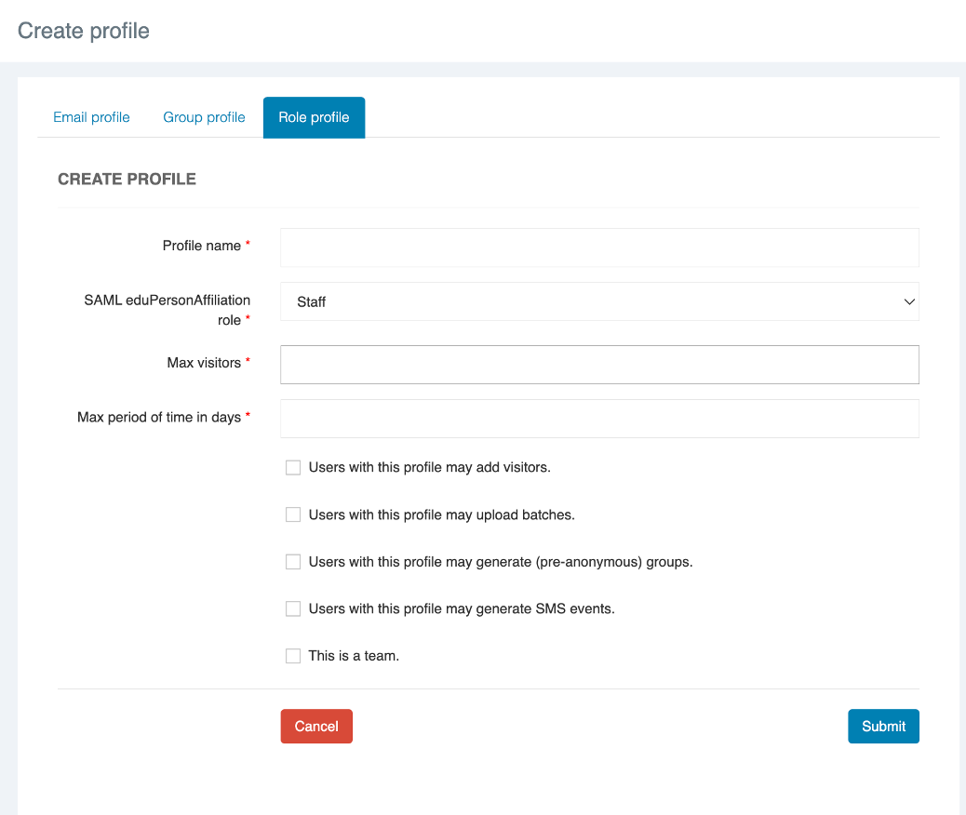The image size is (966, 815).
Task: Enable the may add visitors checkbox
Action: point(293,467)
